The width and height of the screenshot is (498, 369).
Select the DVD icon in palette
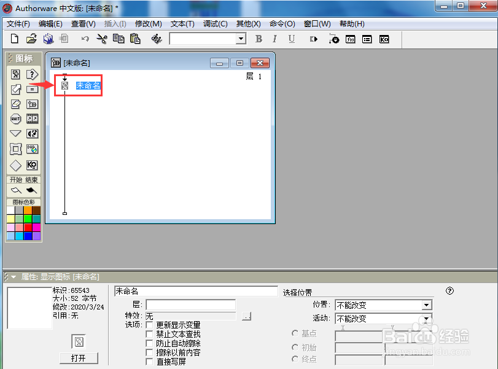pos(32,149)
